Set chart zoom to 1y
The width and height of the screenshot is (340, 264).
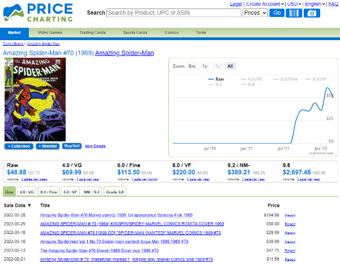205,66
